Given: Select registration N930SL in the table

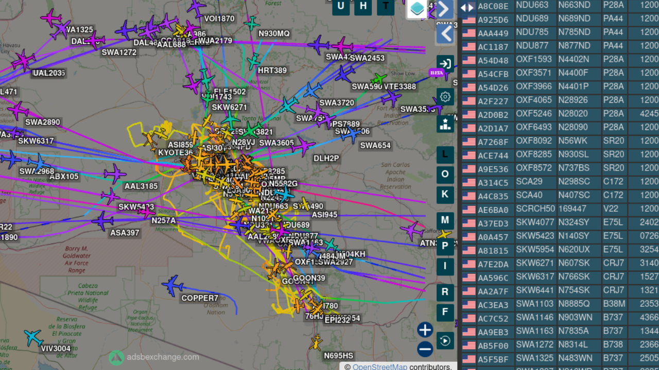Looking at the screenshot, I should tap(574, 154).
